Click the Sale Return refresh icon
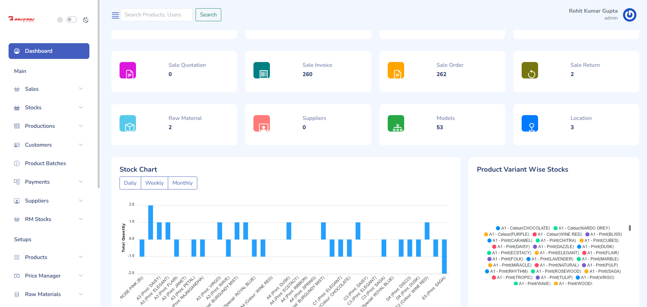Viewport: 647px width, 307px height. pyautogui.click(x=530, y=70)
